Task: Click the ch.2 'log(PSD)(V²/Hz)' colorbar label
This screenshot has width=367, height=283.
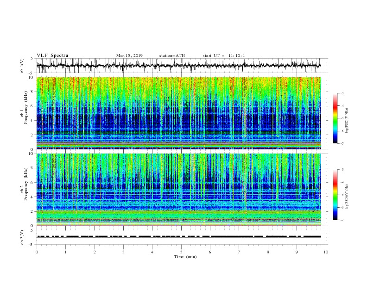Action: click(x=347, y=197)
